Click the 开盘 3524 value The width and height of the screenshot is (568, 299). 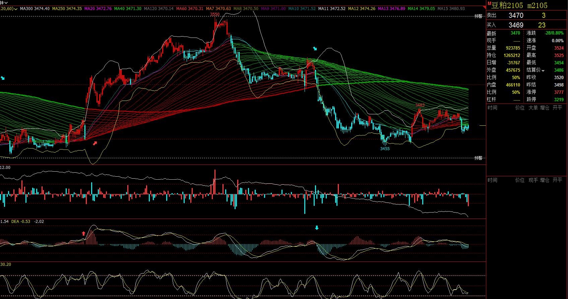pyautogui.click(x=559, y=48)
